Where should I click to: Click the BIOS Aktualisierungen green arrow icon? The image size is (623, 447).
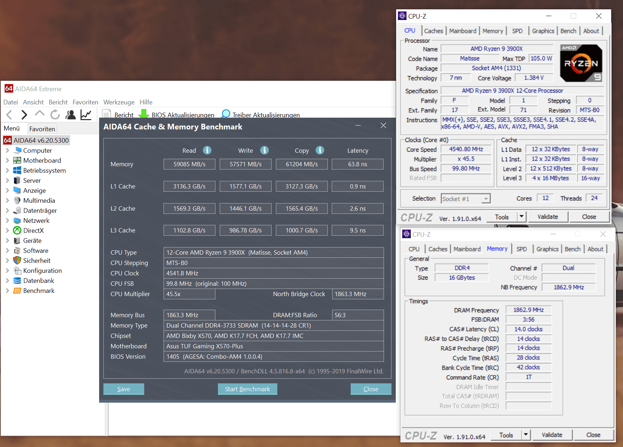tap(144, 114)
